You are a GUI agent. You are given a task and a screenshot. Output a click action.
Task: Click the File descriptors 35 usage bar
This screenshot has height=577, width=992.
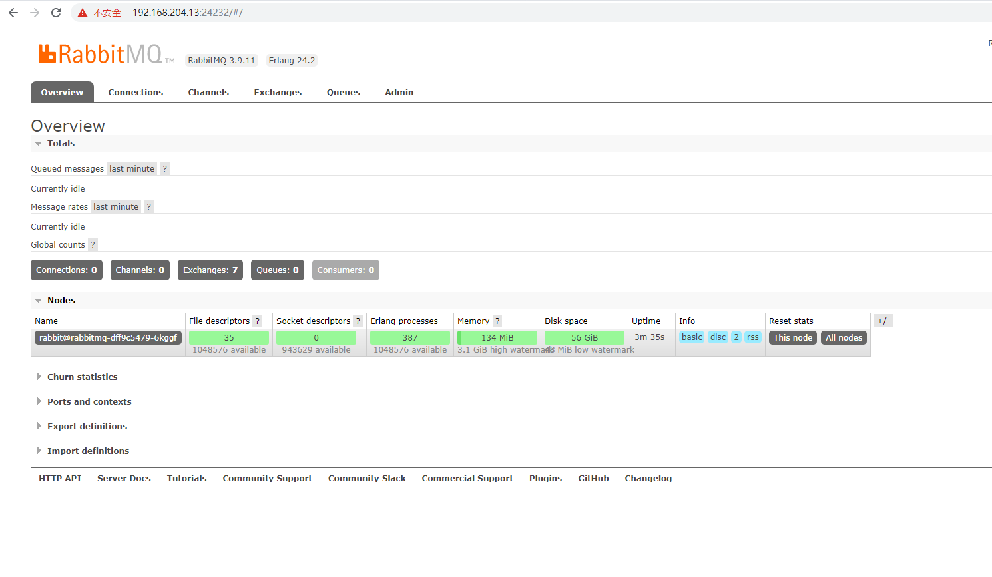tap(229, 337)
